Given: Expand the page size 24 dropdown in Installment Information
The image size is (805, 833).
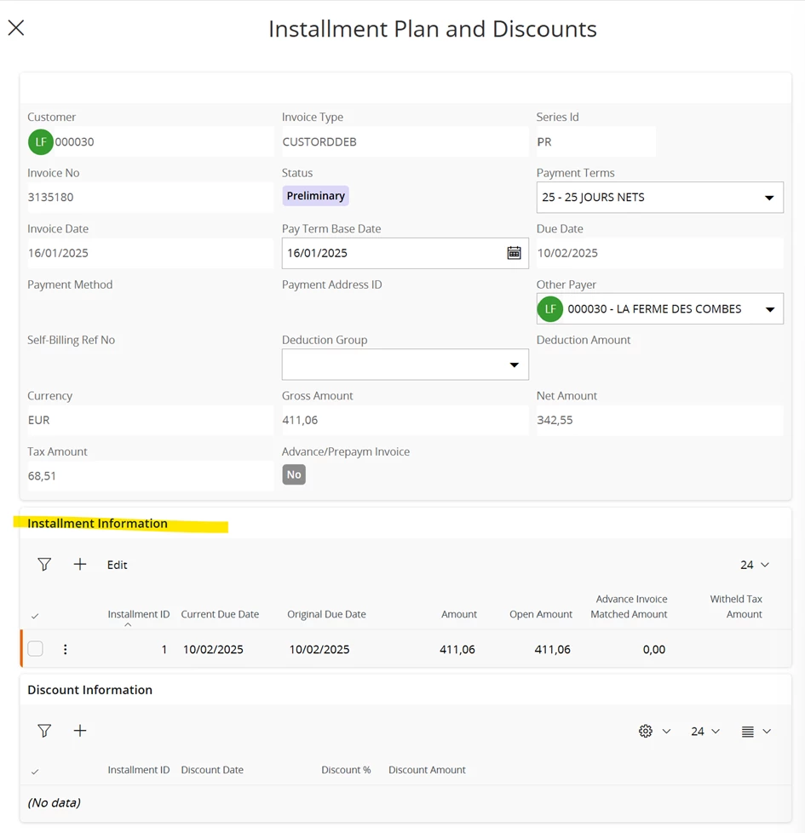Looking at the screenshot, I should pyautogui.click(x=755, y=565).
